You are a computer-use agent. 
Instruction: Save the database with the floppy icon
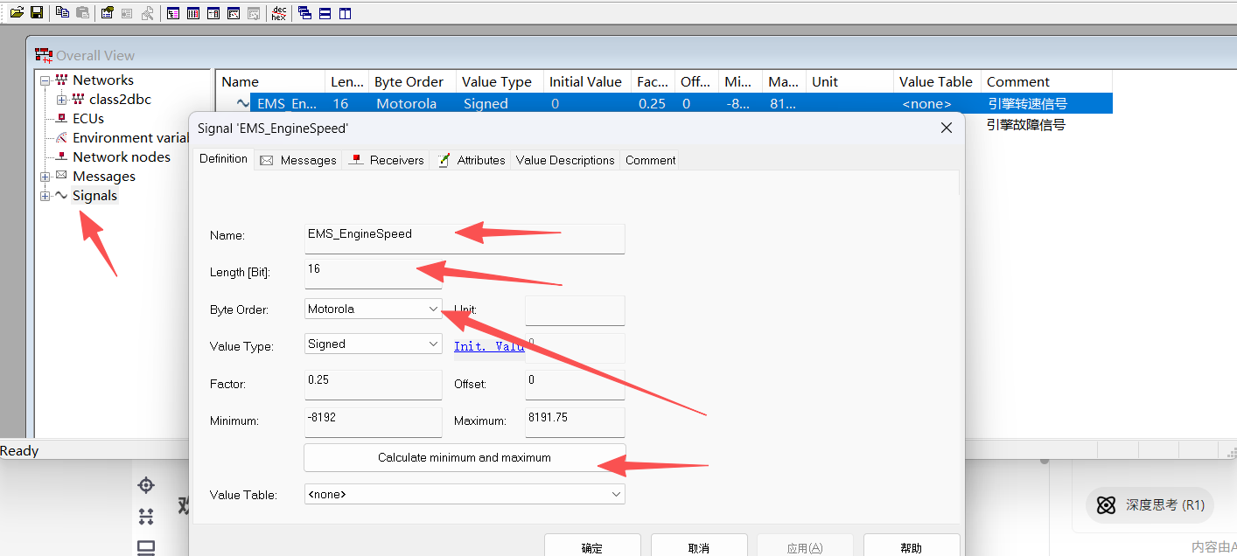pyautogui.click(x=37, y=12)
